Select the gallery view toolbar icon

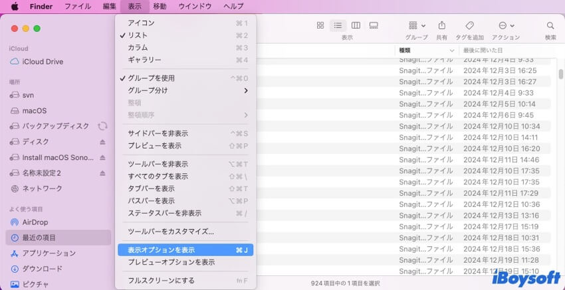(x=374, y=25)
